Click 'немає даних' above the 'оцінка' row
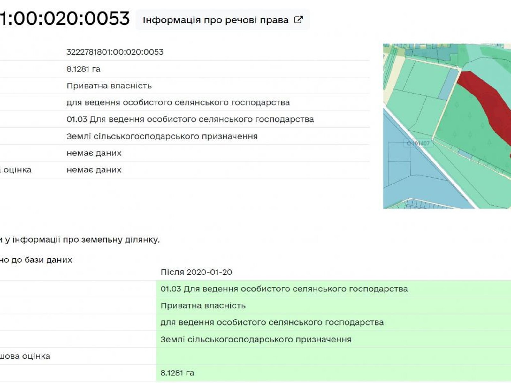Screen dimensions: 511x383 [x=94, y=153]
